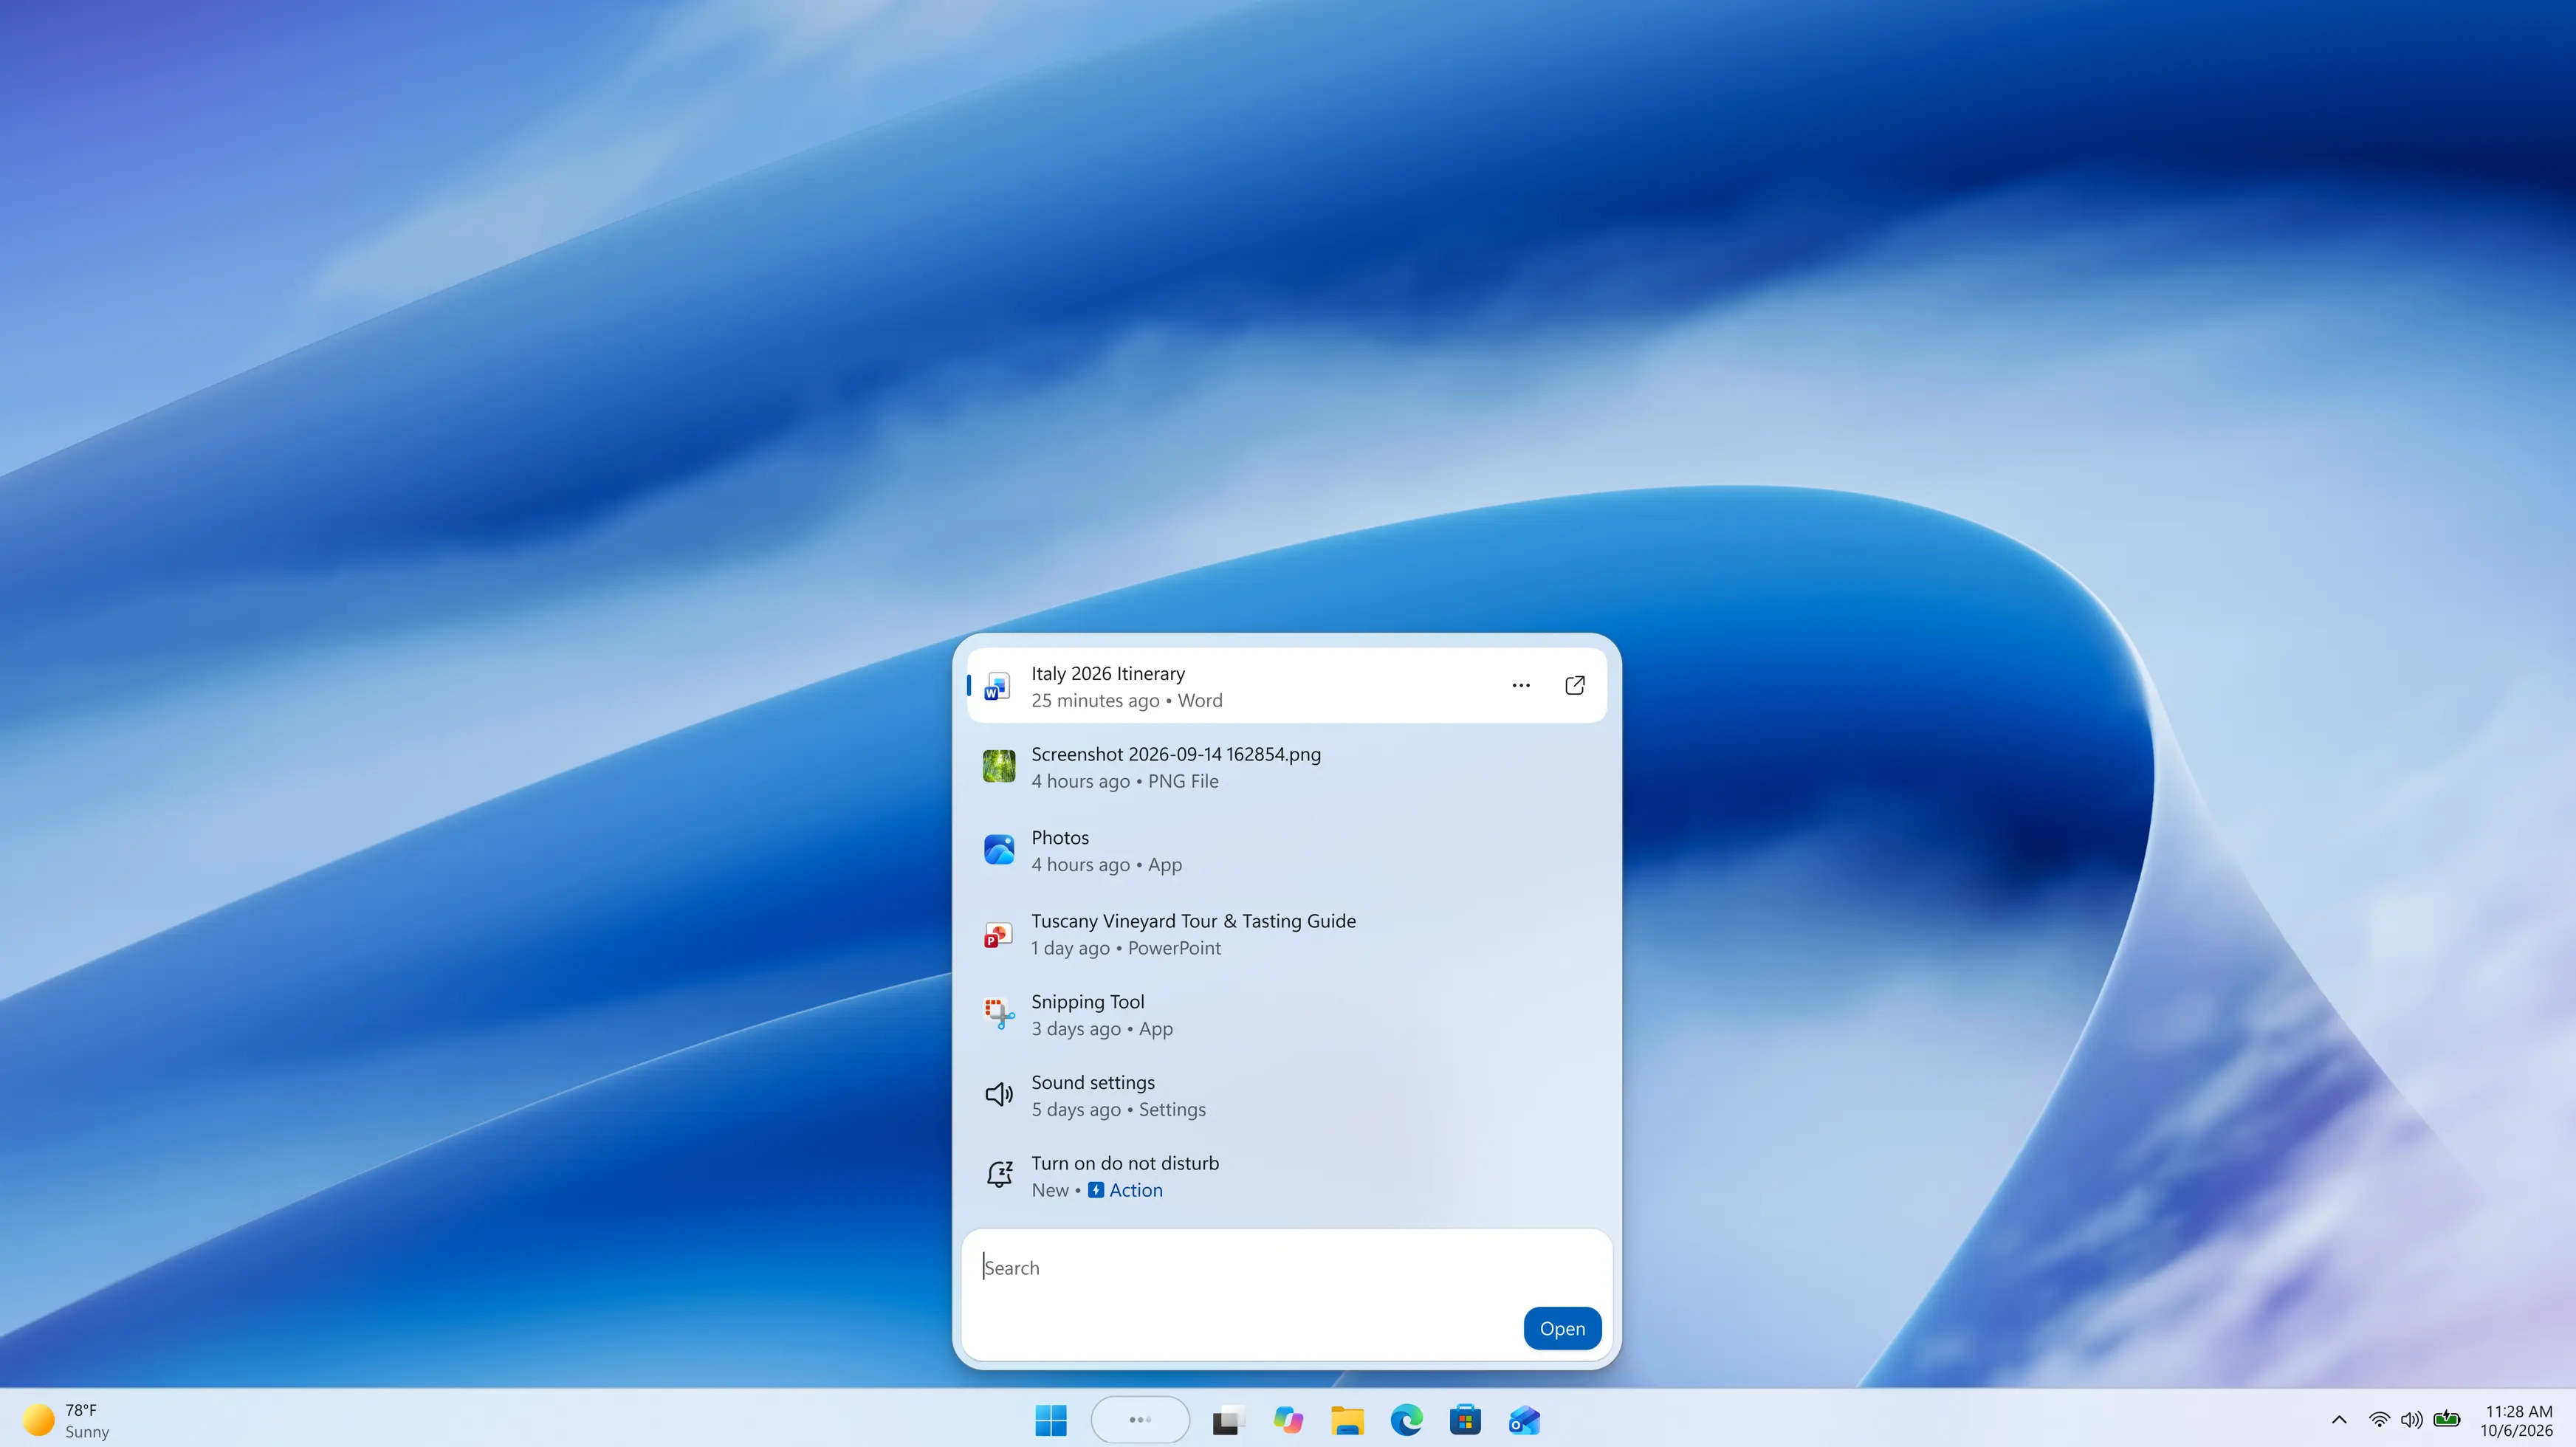
Task: Click the Sound settings speaker icon
Action: coord(999,1095)
